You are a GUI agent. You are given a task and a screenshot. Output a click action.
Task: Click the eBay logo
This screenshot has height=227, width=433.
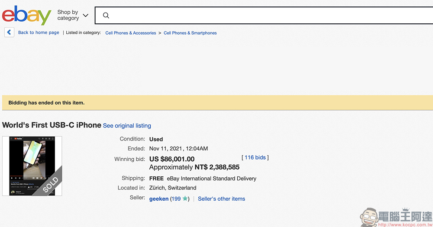point(27,15)
